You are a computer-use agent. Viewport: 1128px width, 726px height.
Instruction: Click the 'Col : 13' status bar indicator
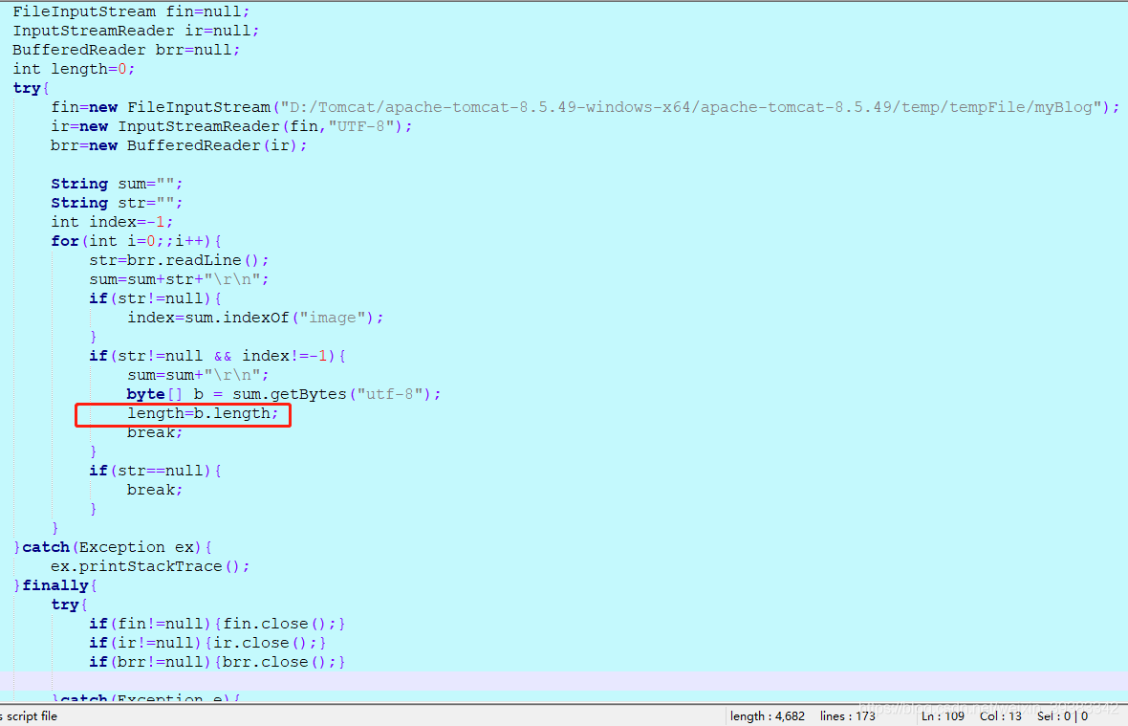pyautogui.click(x=1001, y=715)
